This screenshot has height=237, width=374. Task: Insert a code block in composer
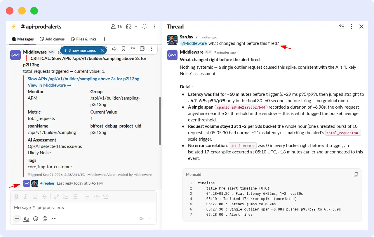(x=106, y=197)
